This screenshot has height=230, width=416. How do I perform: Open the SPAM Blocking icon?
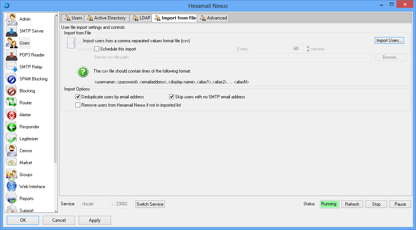[x=12, y=79]
